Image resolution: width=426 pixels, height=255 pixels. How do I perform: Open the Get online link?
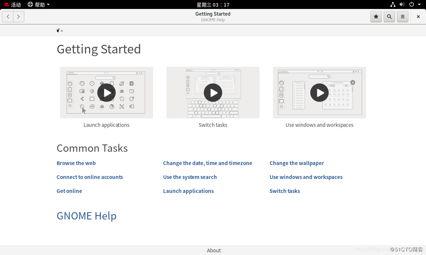pos(69,191)
